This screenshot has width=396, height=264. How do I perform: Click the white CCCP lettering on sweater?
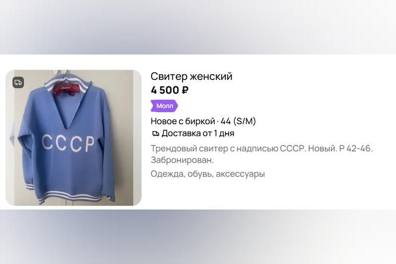coord(68,144)
